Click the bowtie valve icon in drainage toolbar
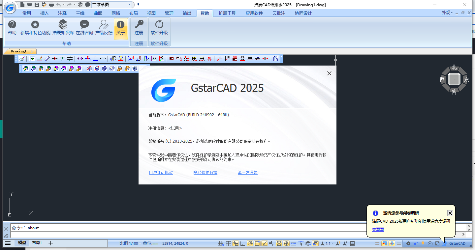 tap(80, 59)
